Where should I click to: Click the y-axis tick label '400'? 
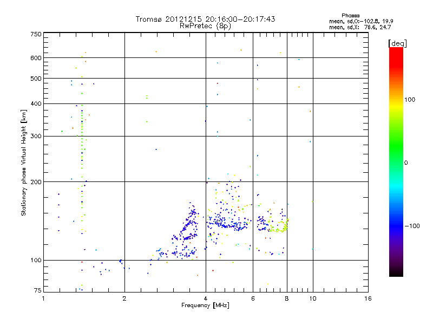[x=36, y=103]
